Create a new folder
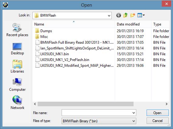 (x=133, y=15)
